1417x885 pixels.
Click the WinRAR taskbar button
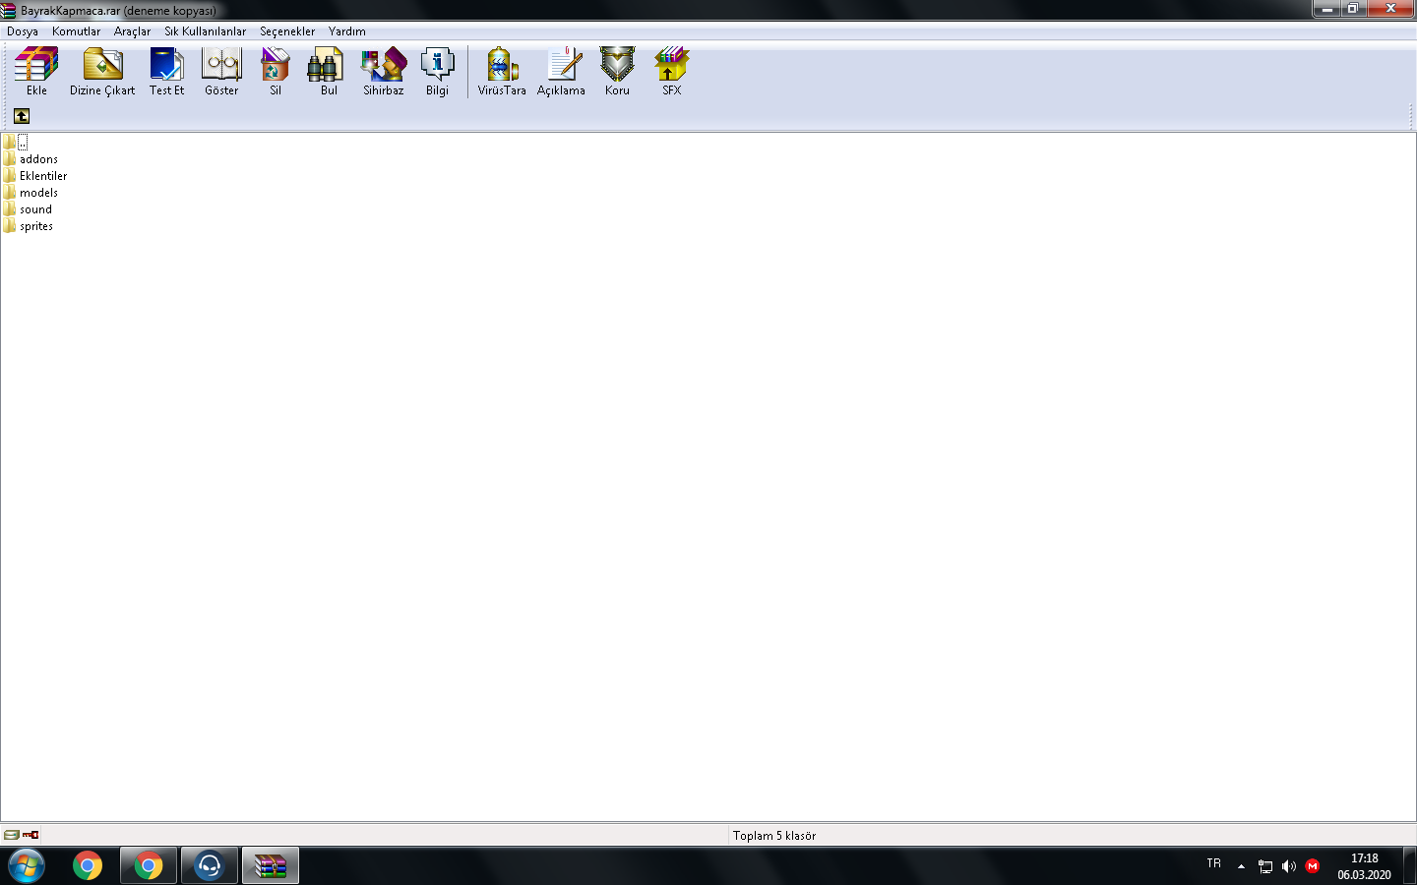[271, 866]
